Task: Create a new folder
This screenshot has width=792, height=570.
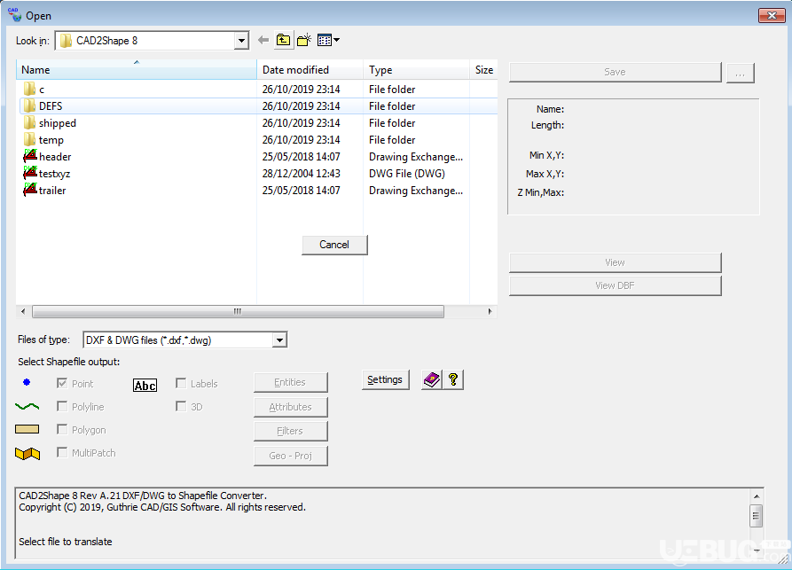Action: click(x=304, y=40)
